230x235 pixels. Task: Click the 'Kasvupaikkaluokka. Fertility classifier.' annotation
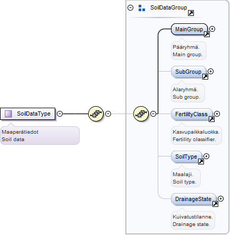tap(197, 136)
